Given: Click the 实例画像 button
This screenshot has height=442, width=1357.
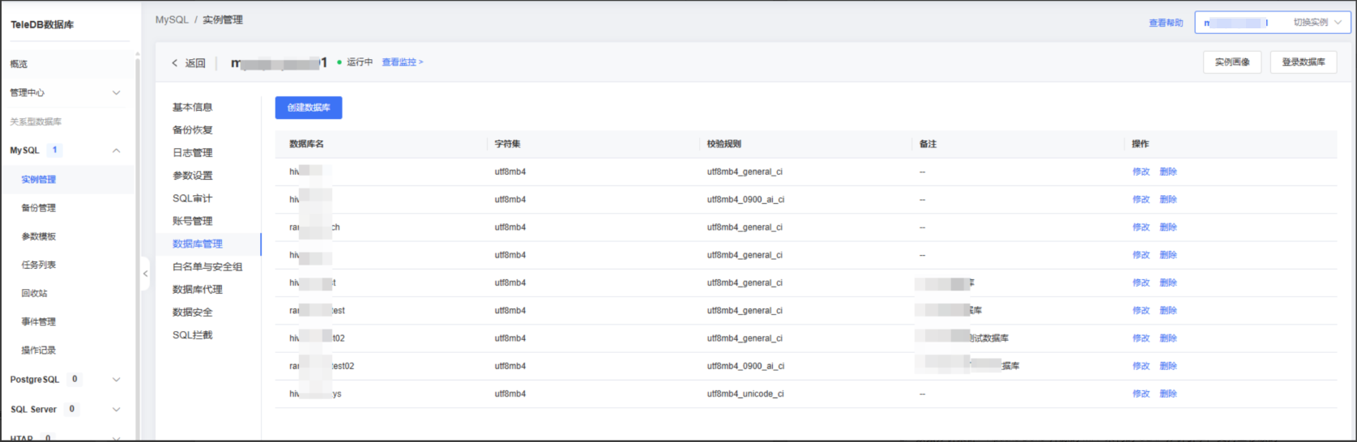Looking at the screenshot, I should coord(1231,62).
